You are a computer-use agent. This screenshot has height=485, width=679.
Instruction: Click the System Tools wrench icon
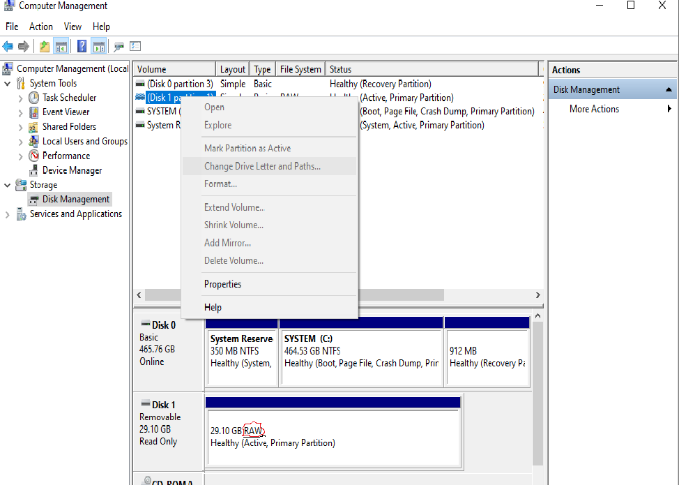click(21, 83)
